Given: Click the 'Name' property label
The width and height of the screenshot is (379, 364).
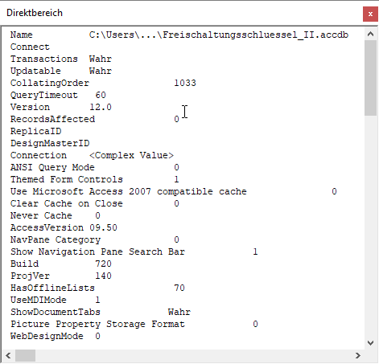Looking at the screenshot, I should [22, 35].
